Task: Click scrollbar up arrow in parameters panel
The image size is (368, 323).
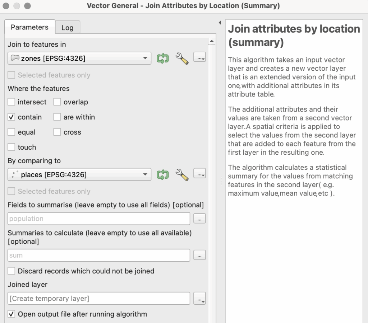Action: pos(212,42)
